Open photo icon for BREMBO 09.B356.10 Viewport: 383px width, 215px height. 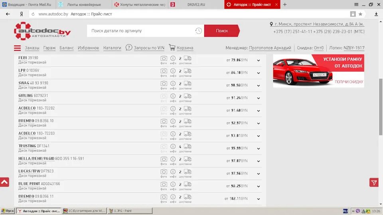coord(164,121)
